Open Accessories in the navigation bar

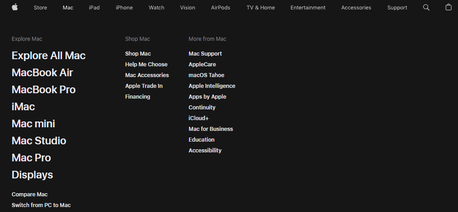point(356,8)
